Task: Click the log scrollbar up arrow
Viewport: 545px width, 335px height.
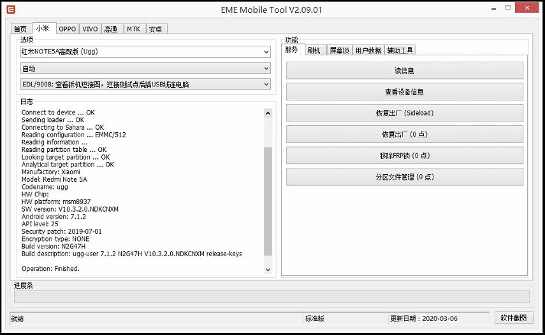Action: (268, 113)
